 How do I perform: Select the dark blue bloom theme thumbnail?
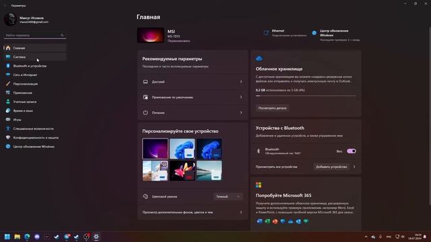(x=209, y=149)
